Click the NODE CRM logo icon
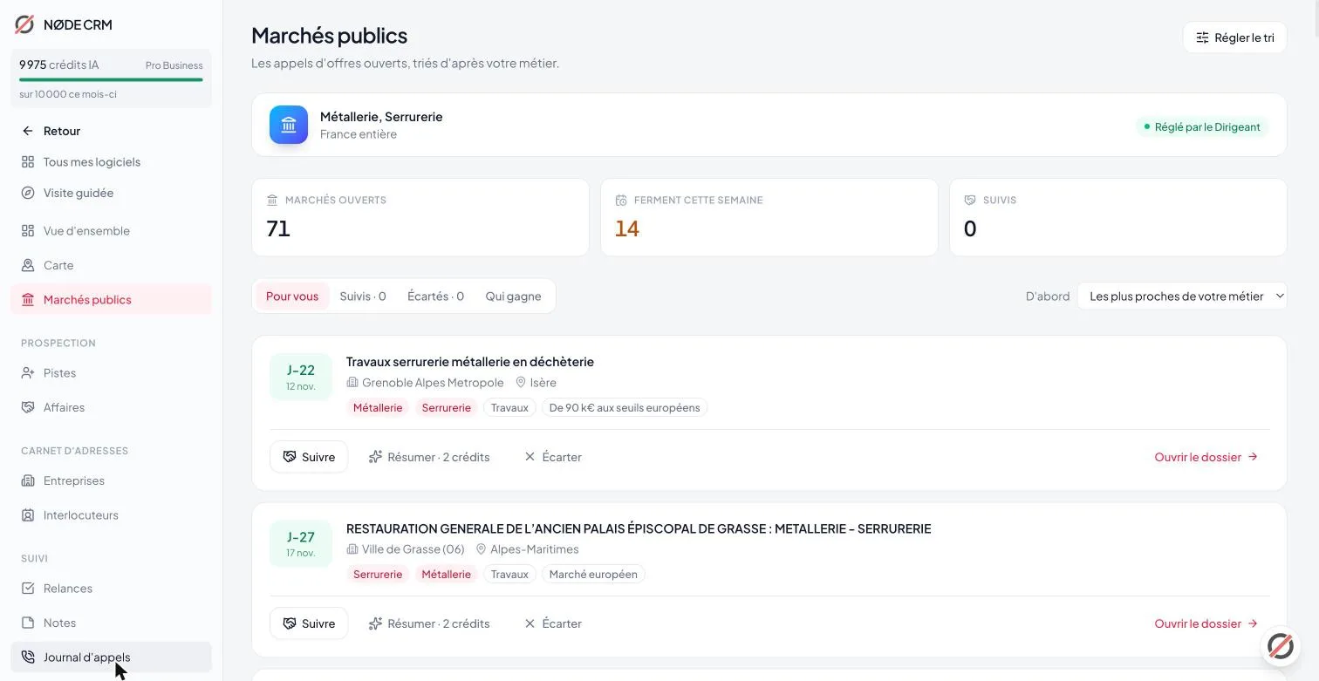This screenshot has height=681, width=1319. pos(24,24)
